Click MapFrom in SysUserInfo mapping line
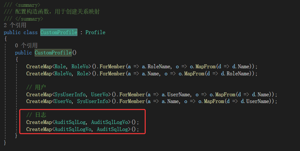Viewport: 300px width, 151px height. click(x=225, y=94)
